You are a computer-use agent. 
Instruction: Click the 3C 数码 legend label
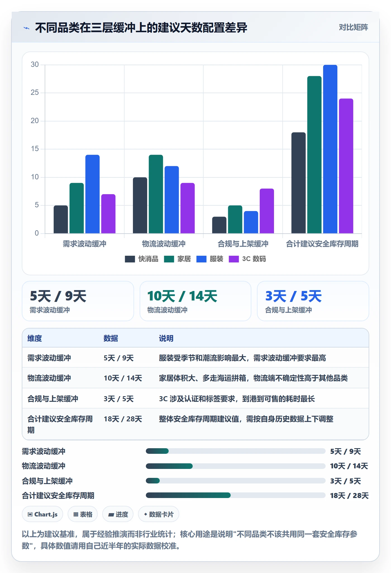coord(254,259)
